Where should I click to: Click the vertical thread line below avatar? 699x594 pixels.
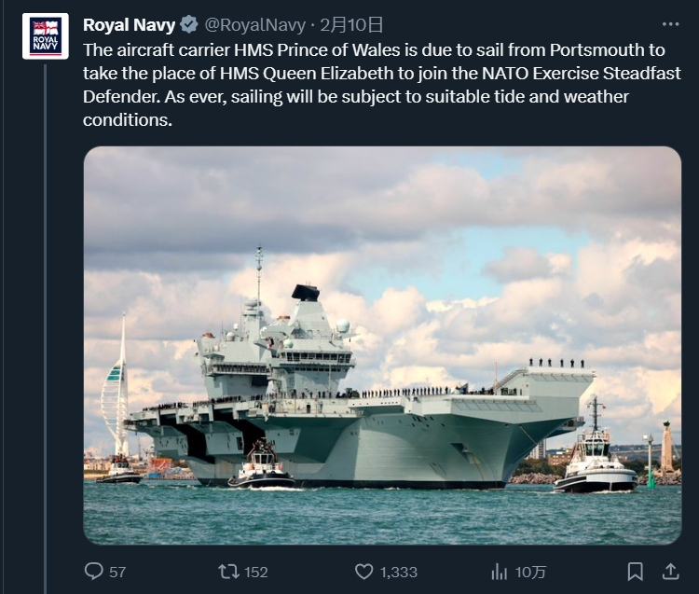click(x=45, y=326)
